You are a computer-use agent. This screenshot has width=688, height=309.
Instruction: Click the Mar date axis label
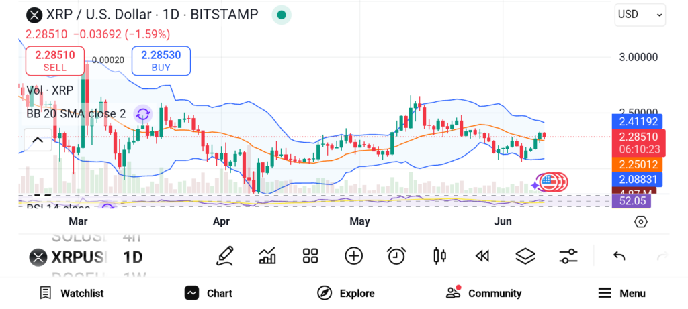[79, 221]
